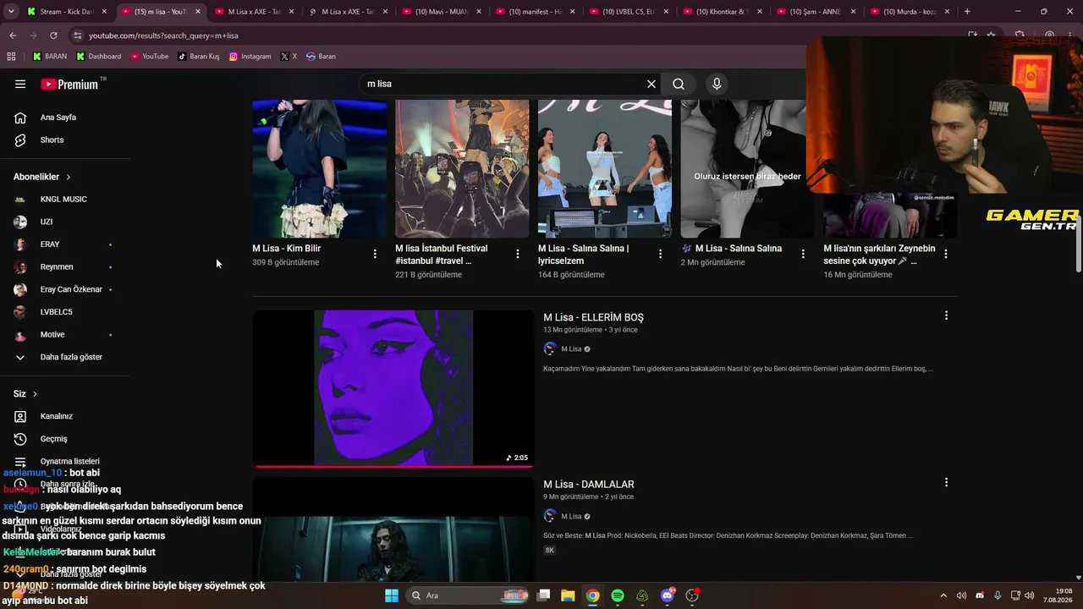
Task: Open the 'M Lisa - ELLERİM BOŞ' title link
Action: click(x=593, y=317)
